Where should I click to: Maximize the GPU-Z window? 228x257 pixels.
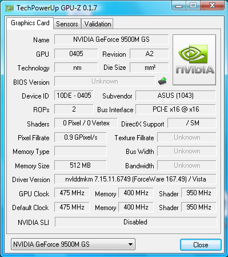193,5
